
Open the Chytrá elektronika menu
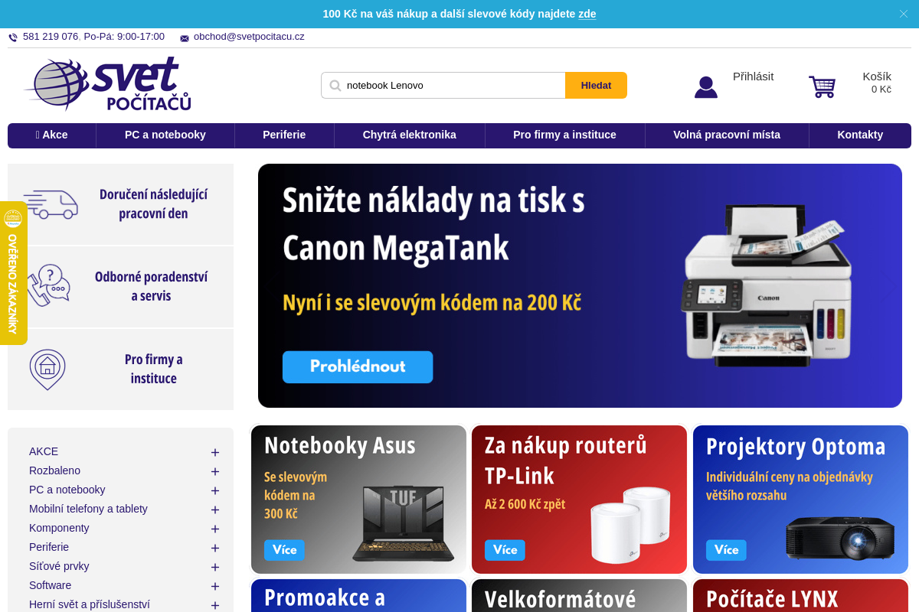410,135
